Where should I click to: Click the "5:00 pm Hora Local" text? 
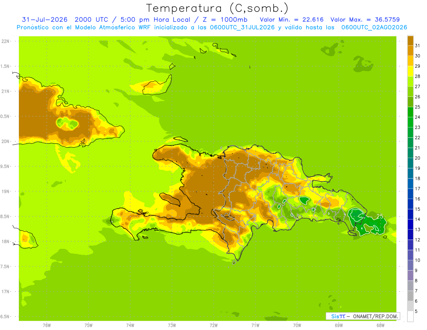pyautogui.click(x=155, y=19)
